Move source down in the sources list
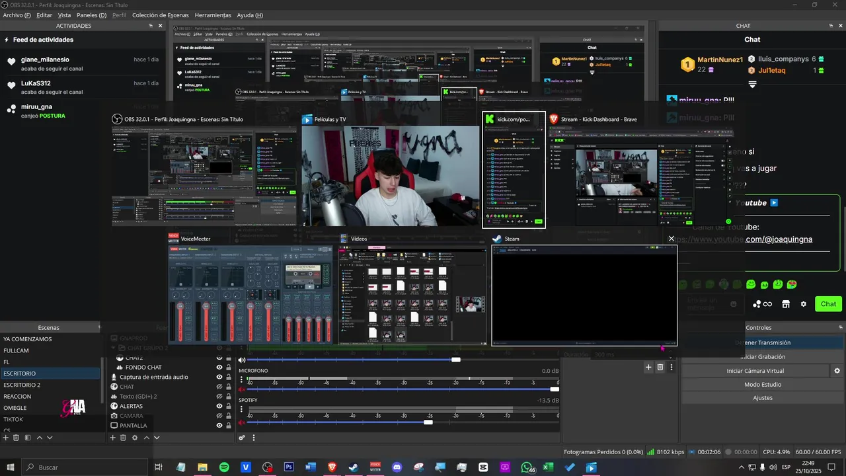The height and width of the screenshot is (476, 846). [157, 438]
